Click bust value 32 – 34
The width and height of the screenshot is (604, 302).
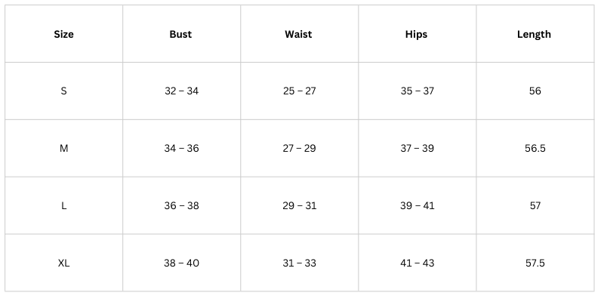click(x=181, y=91)
